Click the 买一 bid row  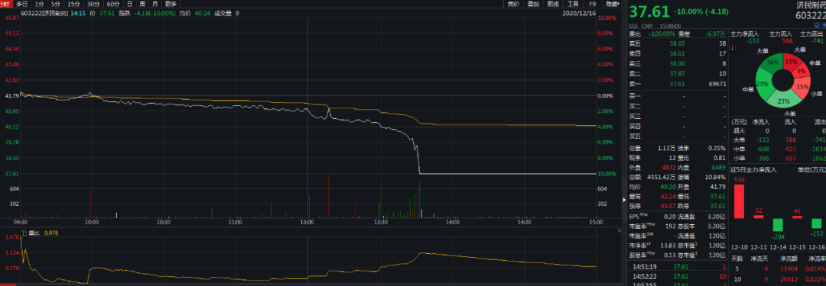tap(678, 96)
